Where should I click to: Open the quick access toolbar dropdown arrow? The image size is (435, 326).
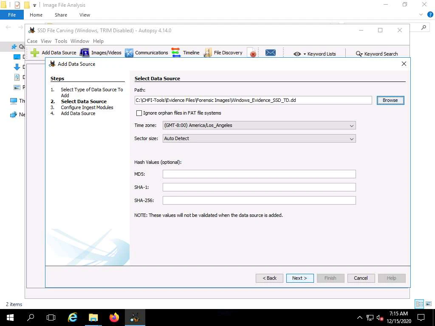coord(34,5)
